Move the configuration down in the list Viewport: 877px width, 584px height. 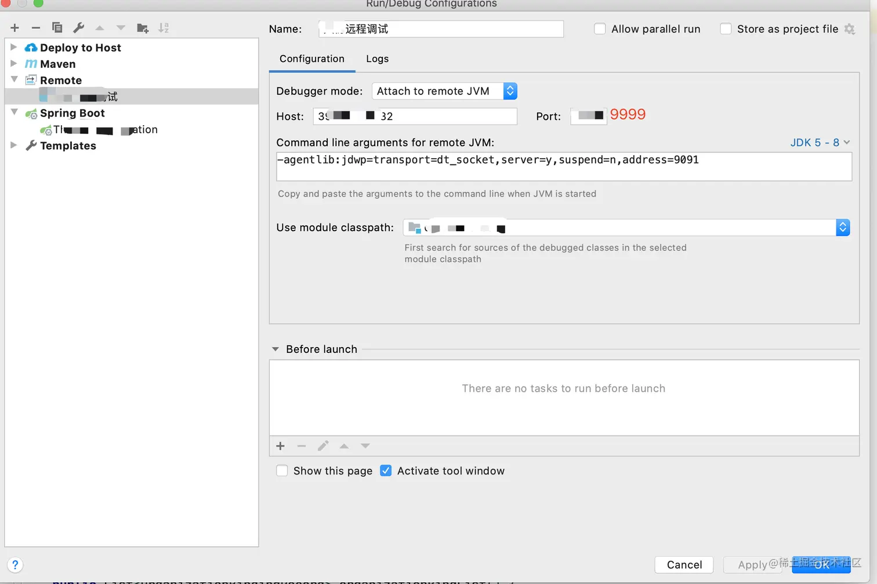(121, 28)
